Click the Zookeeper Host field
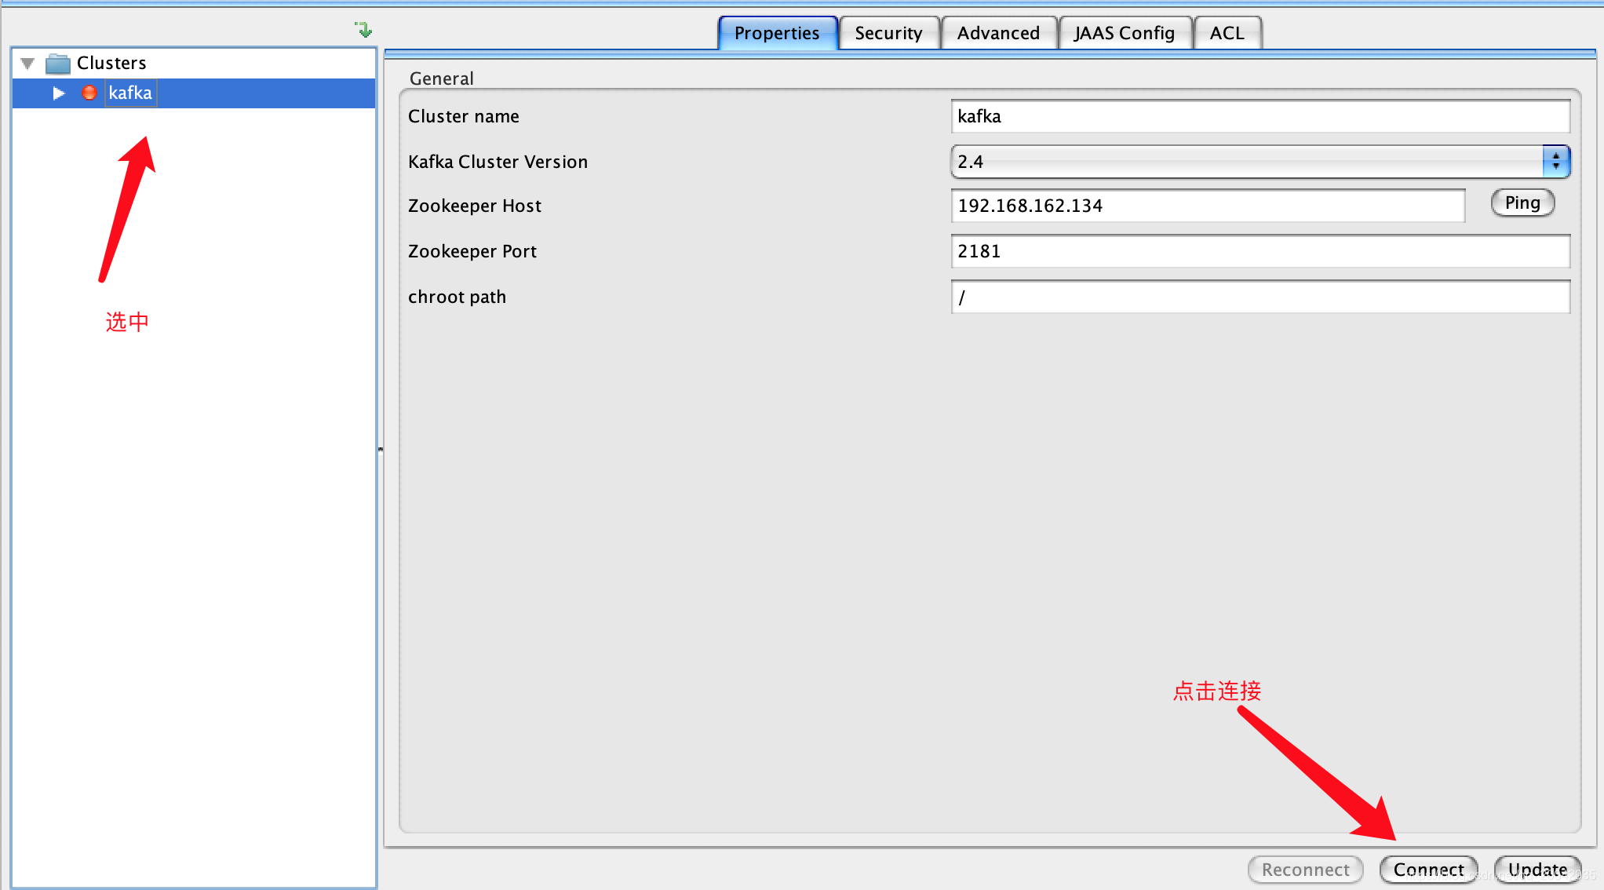Screen dimensions: 1604x890 [x=1207, y=205]
